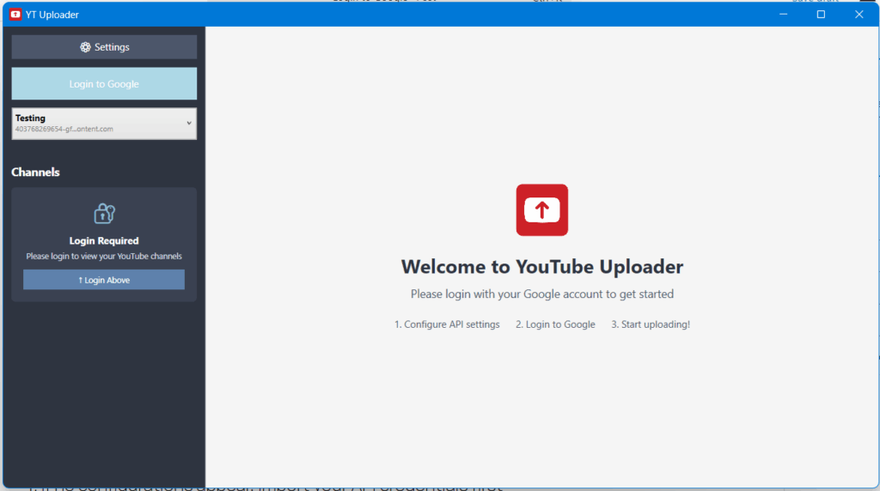Click the YT Uploader title bar icon
This screenshot has width=880, height=491.
[x=15, y=15]
